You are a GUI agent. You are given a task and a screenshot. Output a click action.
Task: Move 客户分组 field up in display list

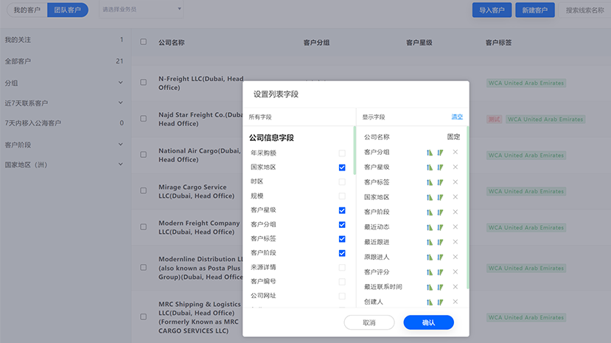point(430,153)
